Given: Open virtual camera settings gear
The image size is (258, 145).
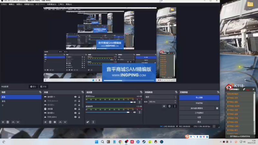Looking at the screenshot, I should point(217,108).
